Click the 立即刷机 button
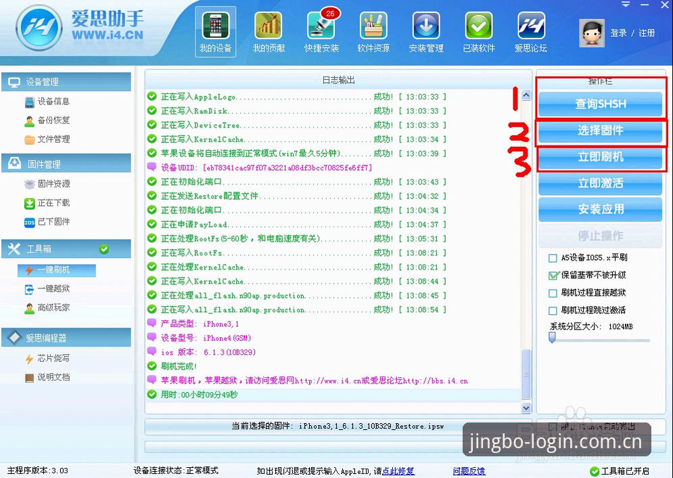The width and height of the screenshot is (673, 478). click(600, 157)
